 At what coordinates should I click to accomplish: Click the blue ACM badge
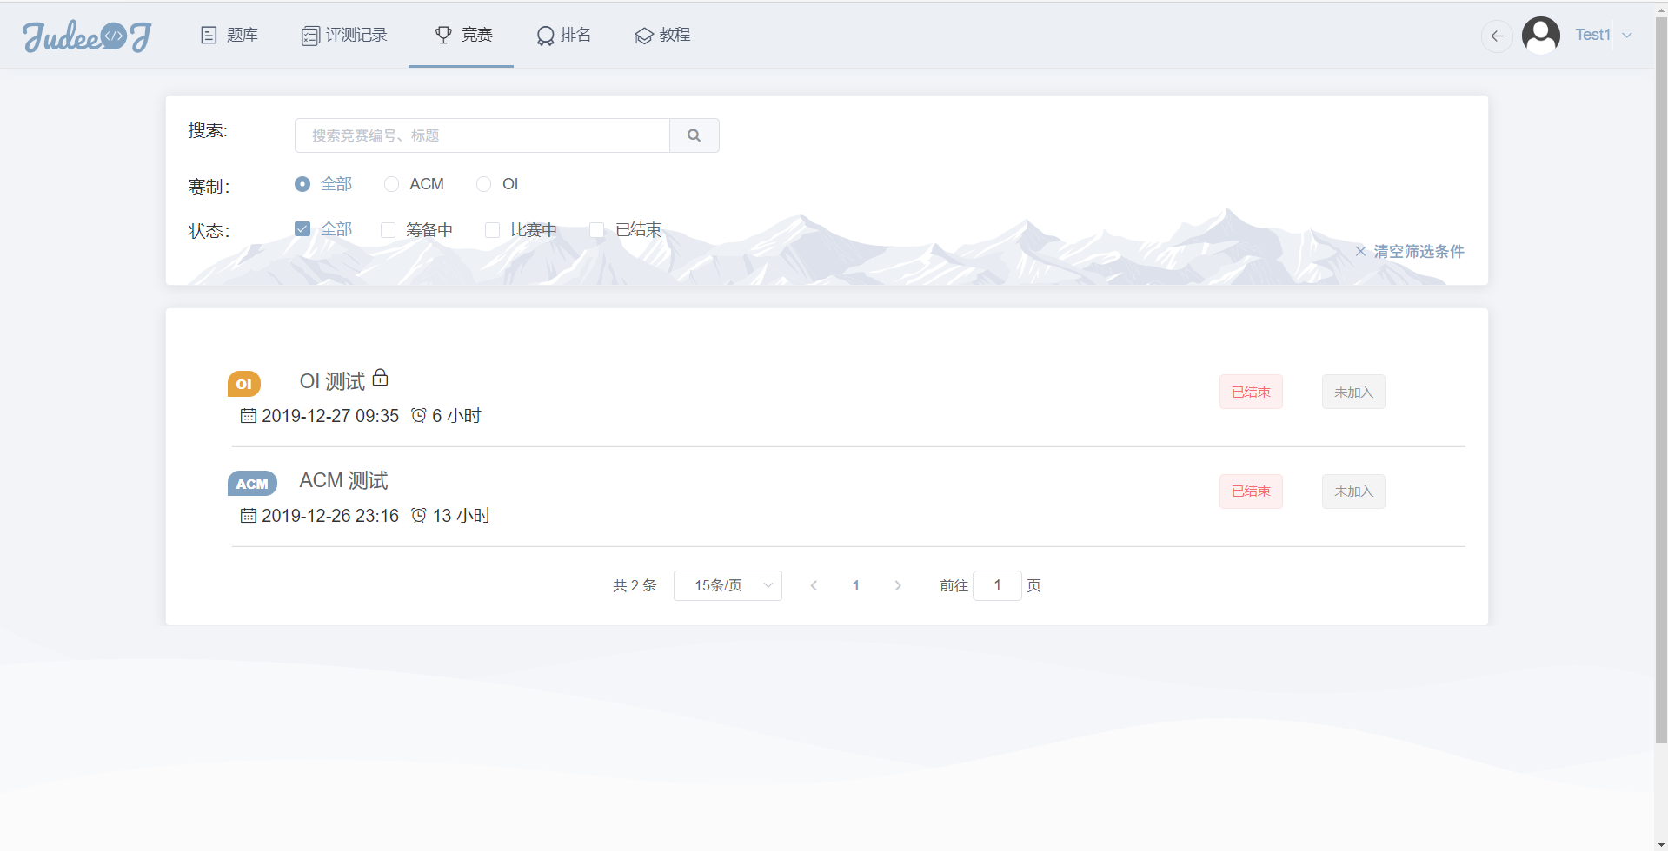(252, 484)
